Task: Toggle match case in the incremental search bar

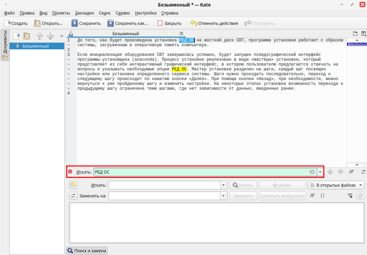Action: (351, 172)
